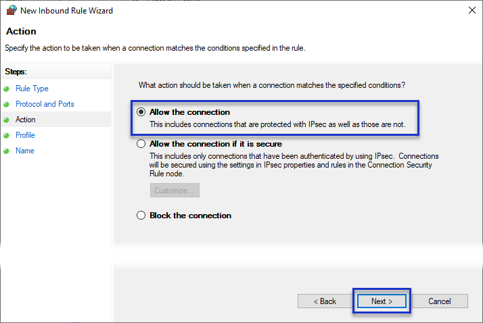Click the green bullet beside Protocol and Ports
Image resolution: width=483 pixels, height=323 pixels.
click(x=6, y=104)
